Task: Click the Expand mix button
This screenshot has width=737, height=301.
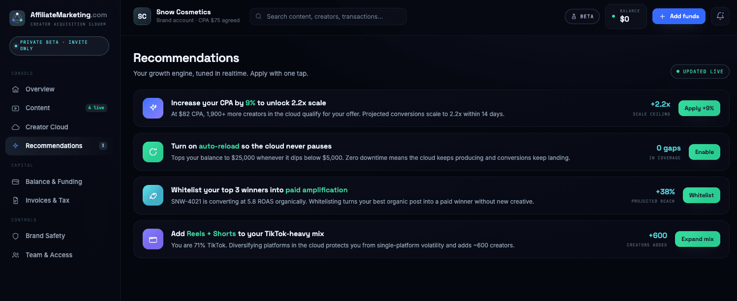Action: click(x=698, y=239)
